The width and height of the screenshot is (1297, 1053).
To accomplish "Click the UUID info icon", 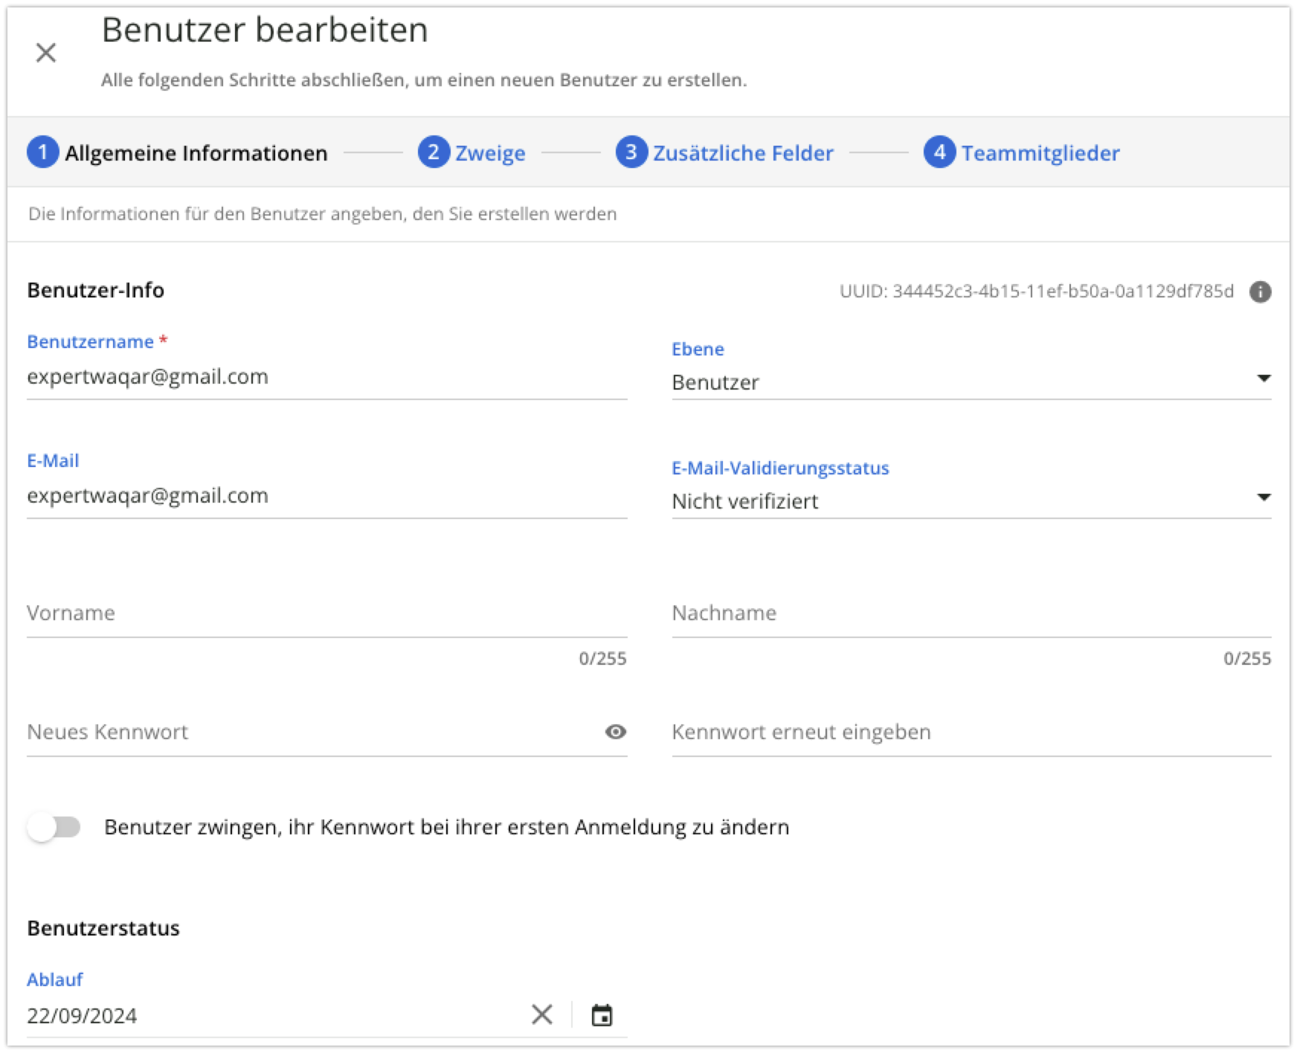I will pyautogui.click(x=1260, y=292).
